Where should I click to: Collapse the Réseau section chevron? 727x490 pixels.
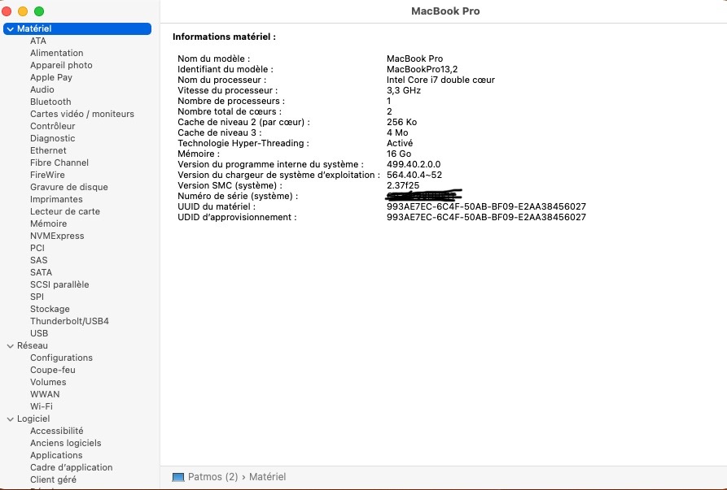(11, 345)
